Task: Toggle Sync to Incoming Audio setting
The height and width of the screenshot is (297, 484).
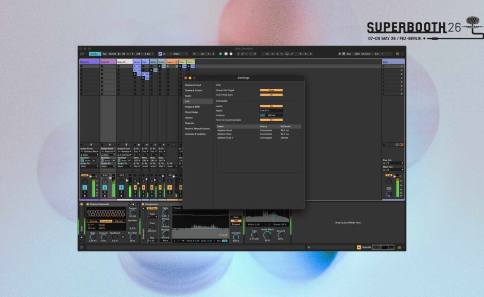Action: pos(271,120)
